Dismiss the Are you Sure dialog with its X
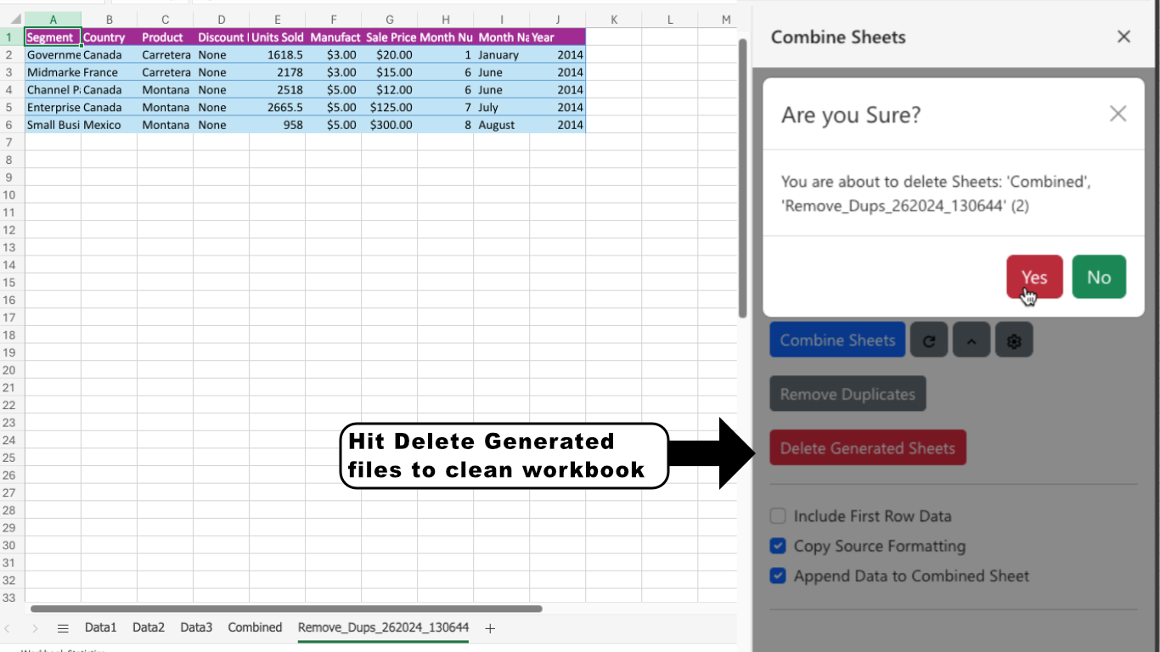The height and width of the screenshot is (652, 1160). tap(1118, 114)
